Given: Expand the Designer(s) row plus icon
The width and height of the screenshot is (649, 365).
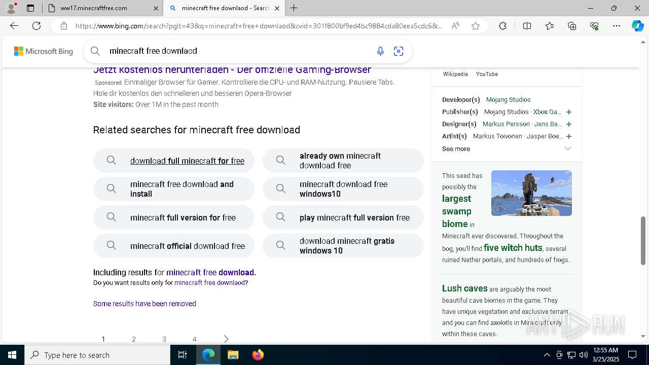Looking at the screenshot, I should 569,124.
